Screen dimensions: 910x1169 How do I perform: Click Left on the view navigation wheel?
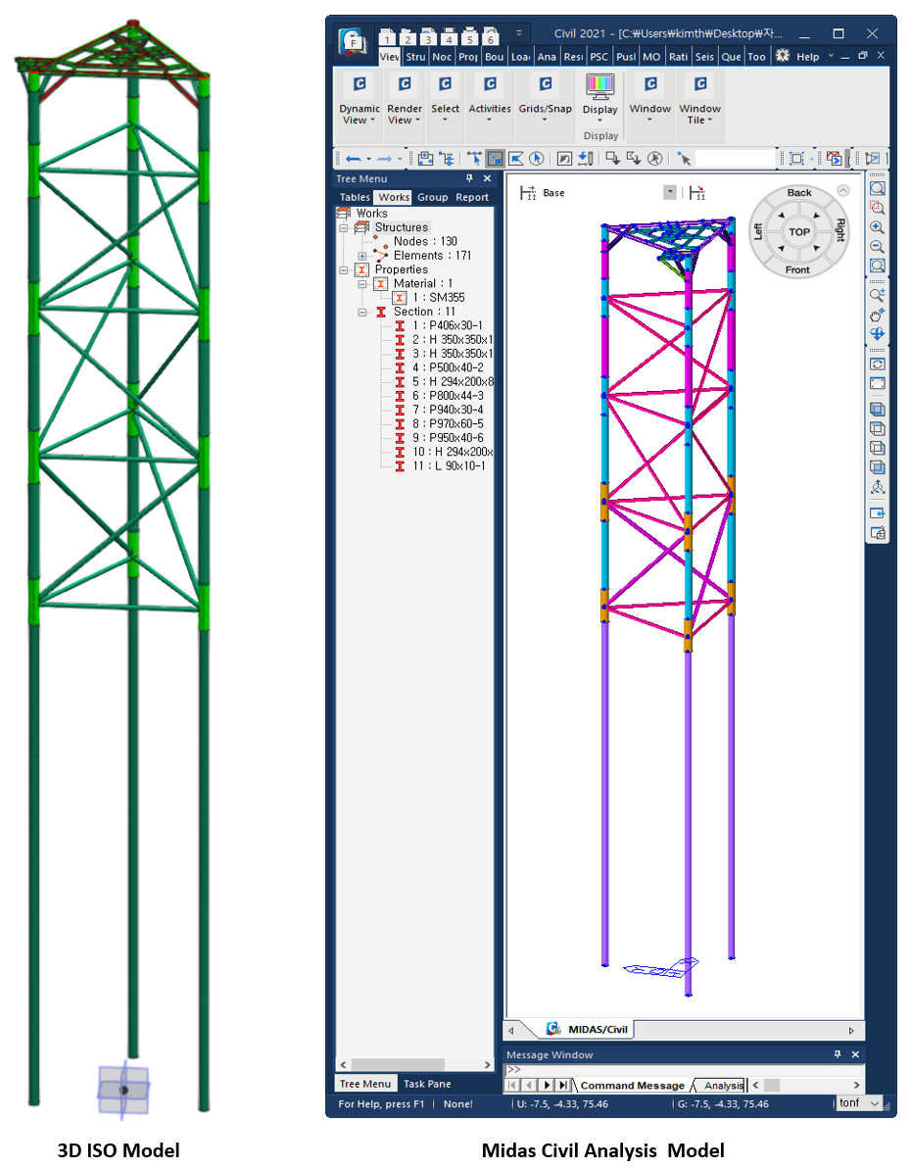758,231
